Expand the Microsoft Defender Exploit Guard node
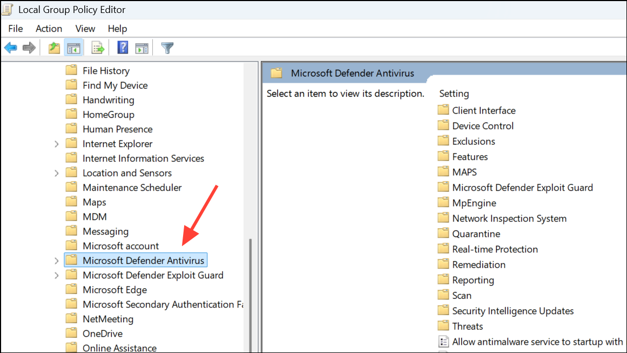 [57, 275]
